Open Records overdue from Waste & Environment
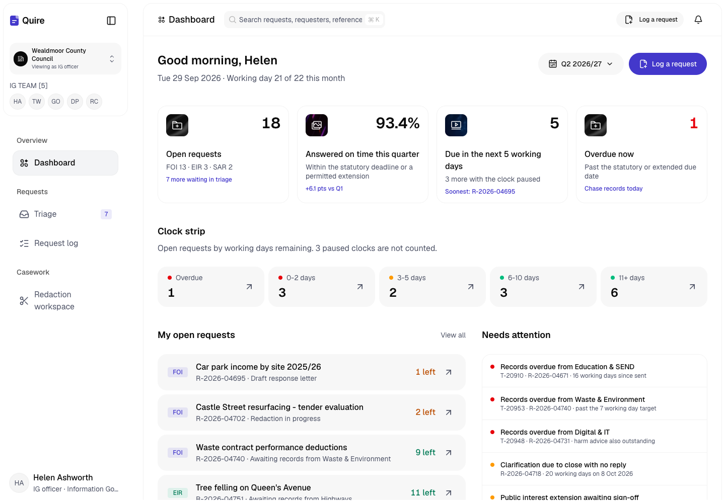Screen dimensions: 725x503 pyautogui.click(x=595, y=404)
